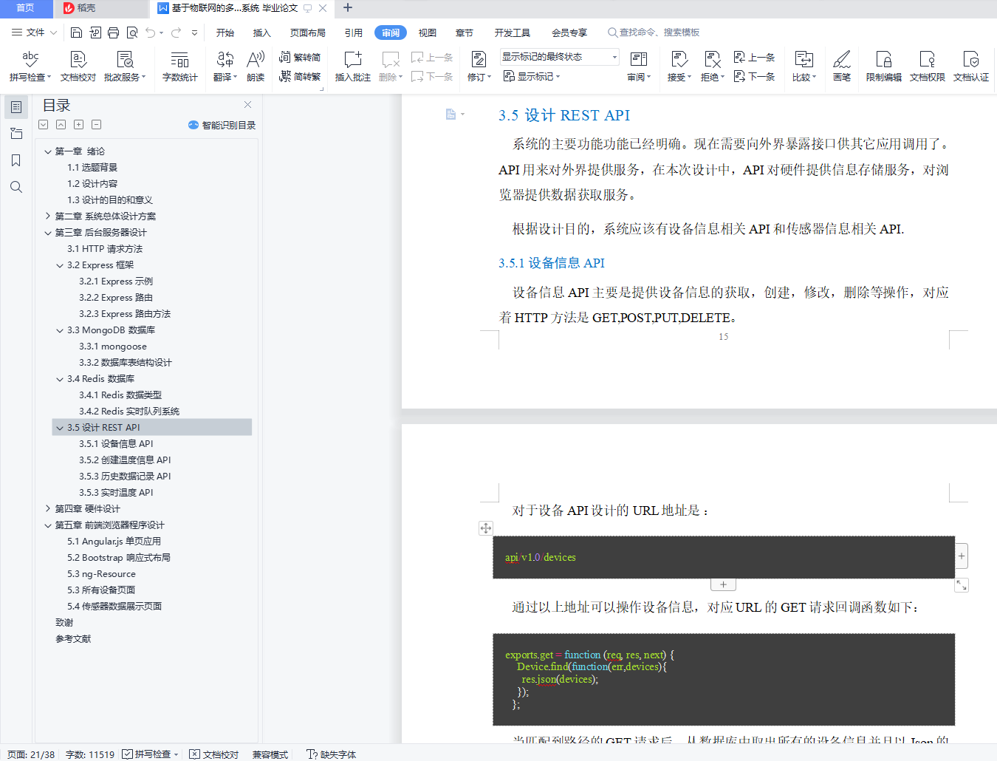997x761 pixels.
Task: Open the 文件 menu
Action: tap(34, 33)
